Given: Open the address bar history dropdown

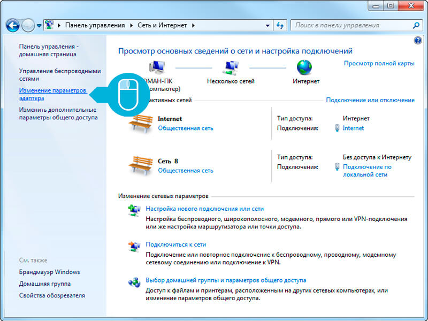Looking at the screenshot, I should pyautogui.click(x=267, y=25).
